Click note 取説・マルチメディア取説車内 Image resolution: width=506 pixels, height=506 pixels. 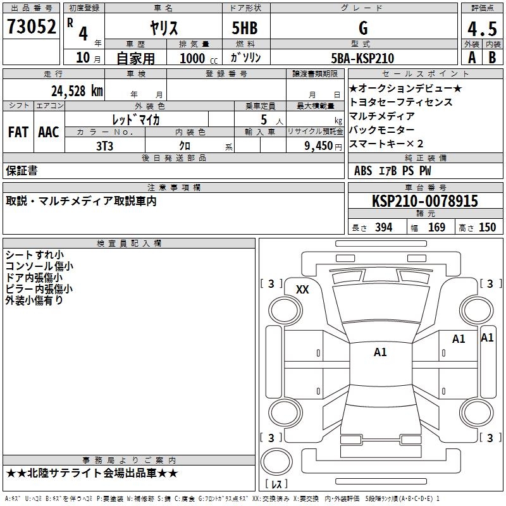(81, 201)
